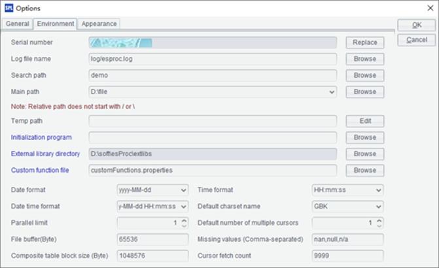Open the Appearance tab
The width and height of the screenshot is (439, 268).
(99, 24)
